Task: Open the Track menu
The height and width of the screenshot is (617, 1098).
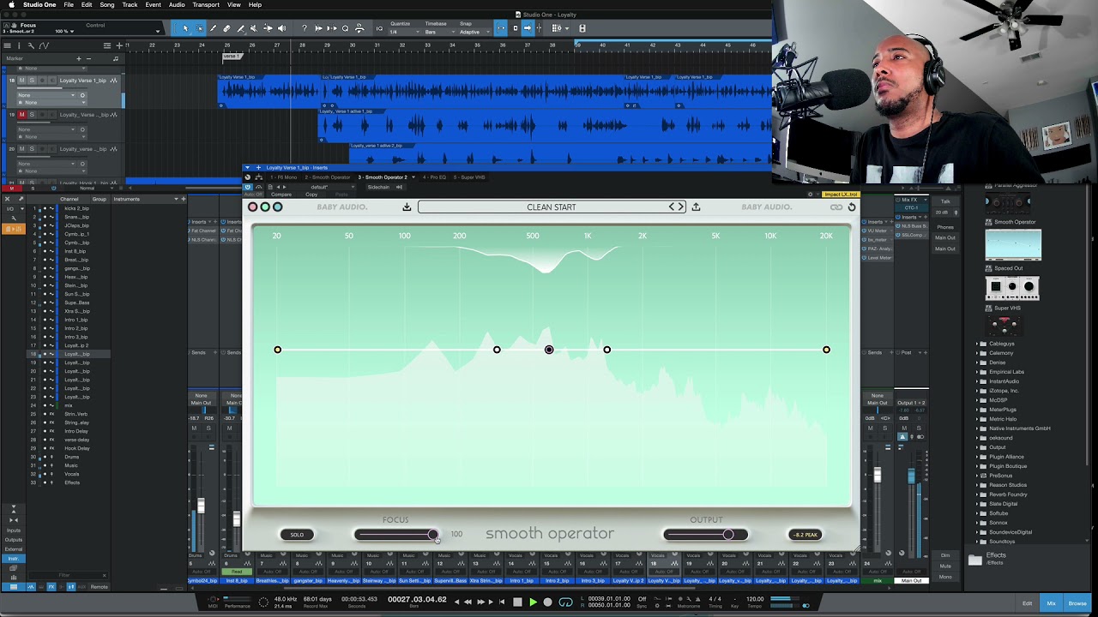Action: pos(130,5)
